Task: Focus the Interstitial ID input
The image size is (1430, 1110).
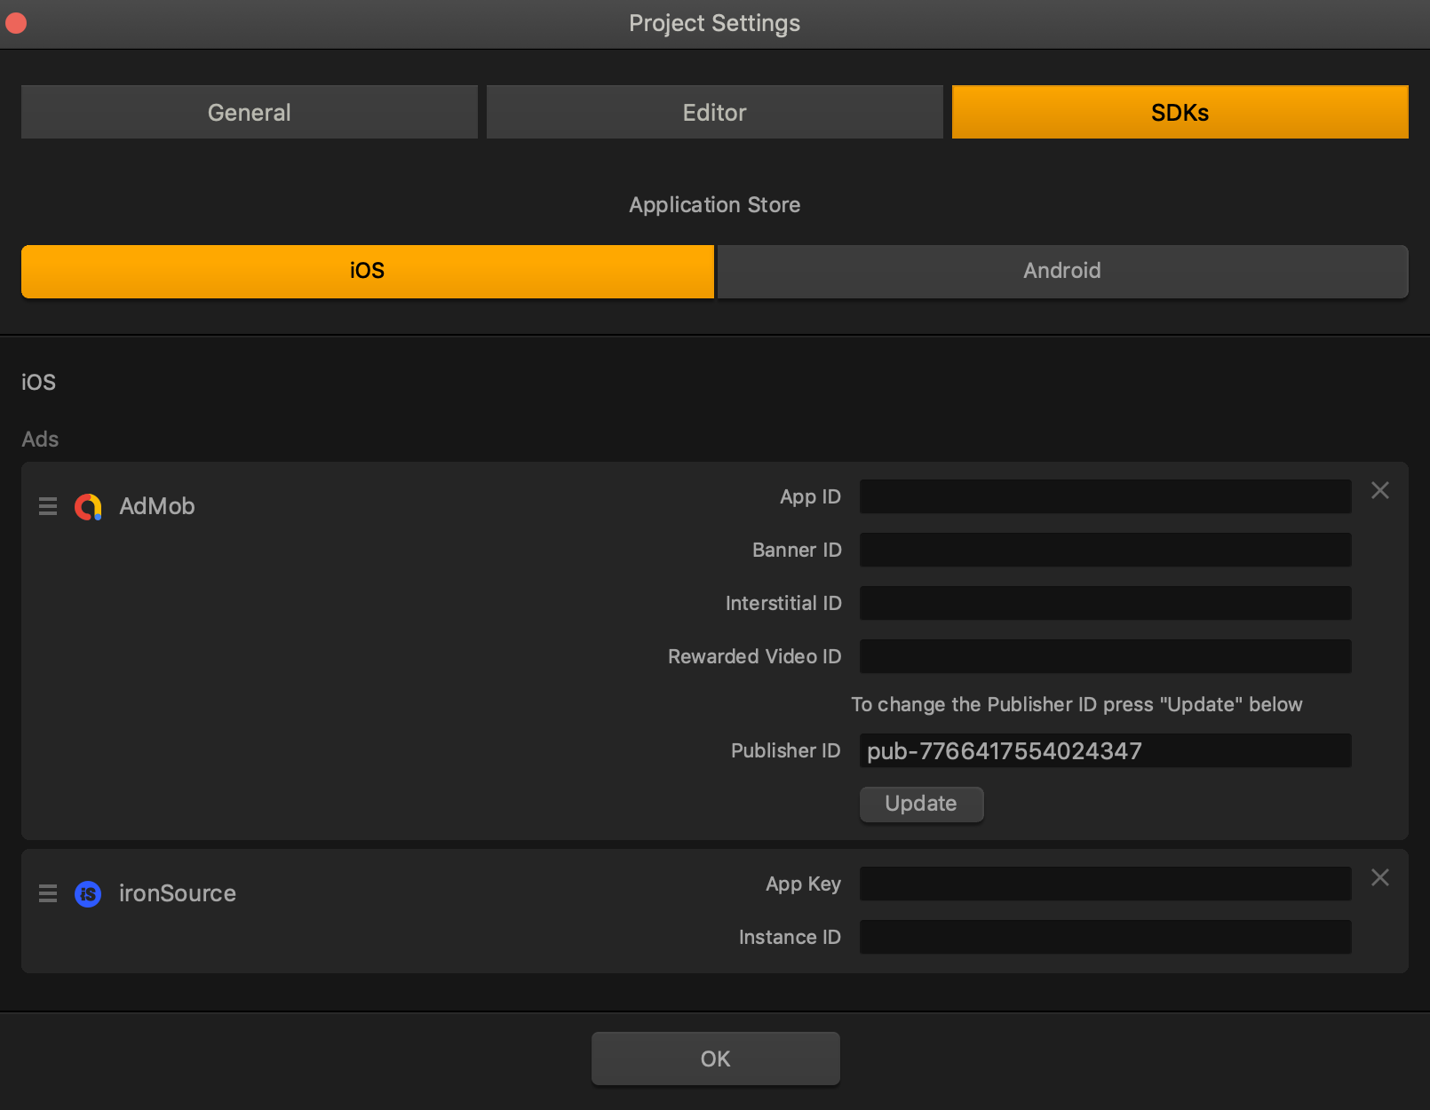Action: click(1105, 604)
